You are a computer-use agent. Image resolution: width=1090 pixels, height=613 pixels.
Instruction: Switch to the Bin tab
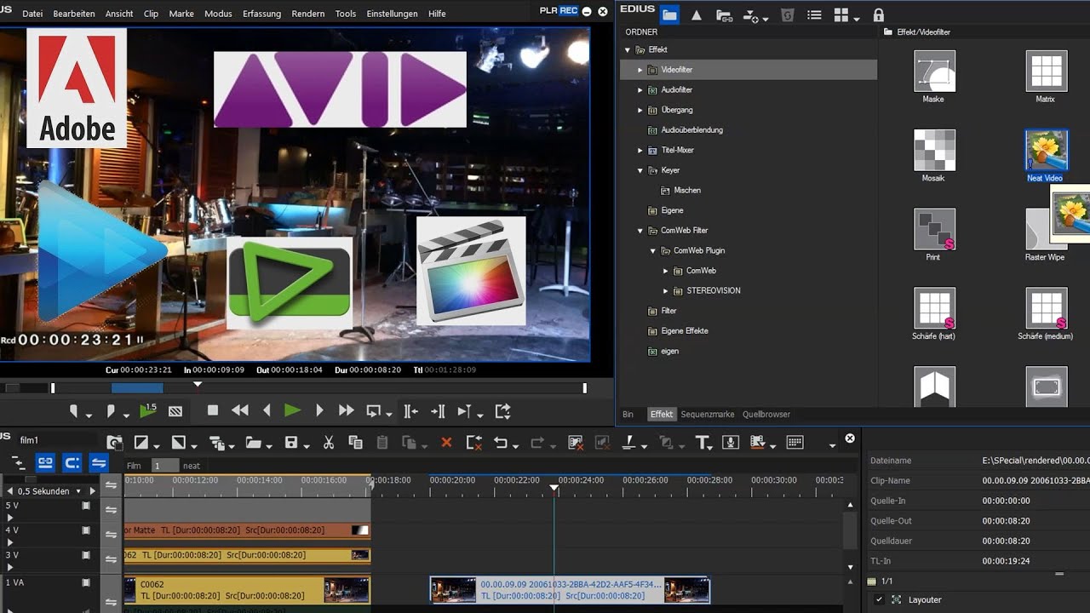click(628, 415)
